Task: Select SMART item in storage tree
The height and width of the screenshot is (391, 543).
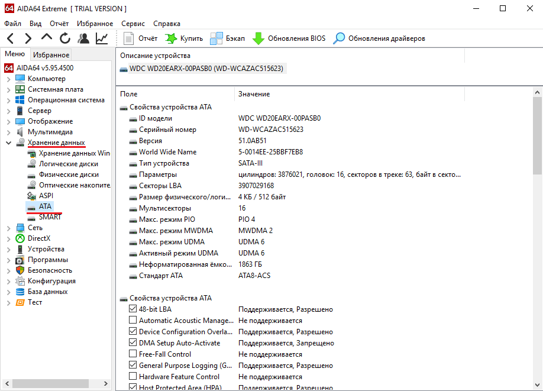Action: tap(50, 217)
